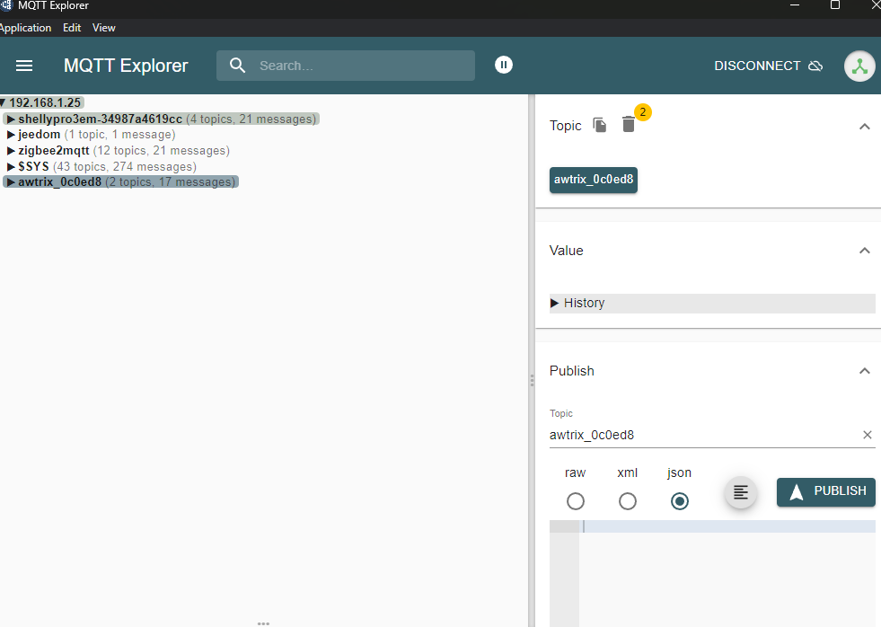Select the raw payload format
Screen dimensions: 881x627
click(576, 501)
